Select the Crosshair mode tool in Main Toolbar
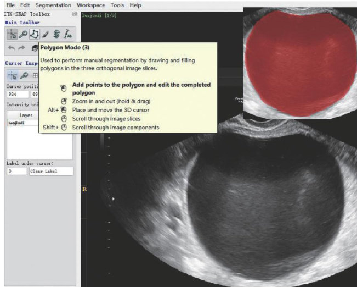 tap(12, 34)
